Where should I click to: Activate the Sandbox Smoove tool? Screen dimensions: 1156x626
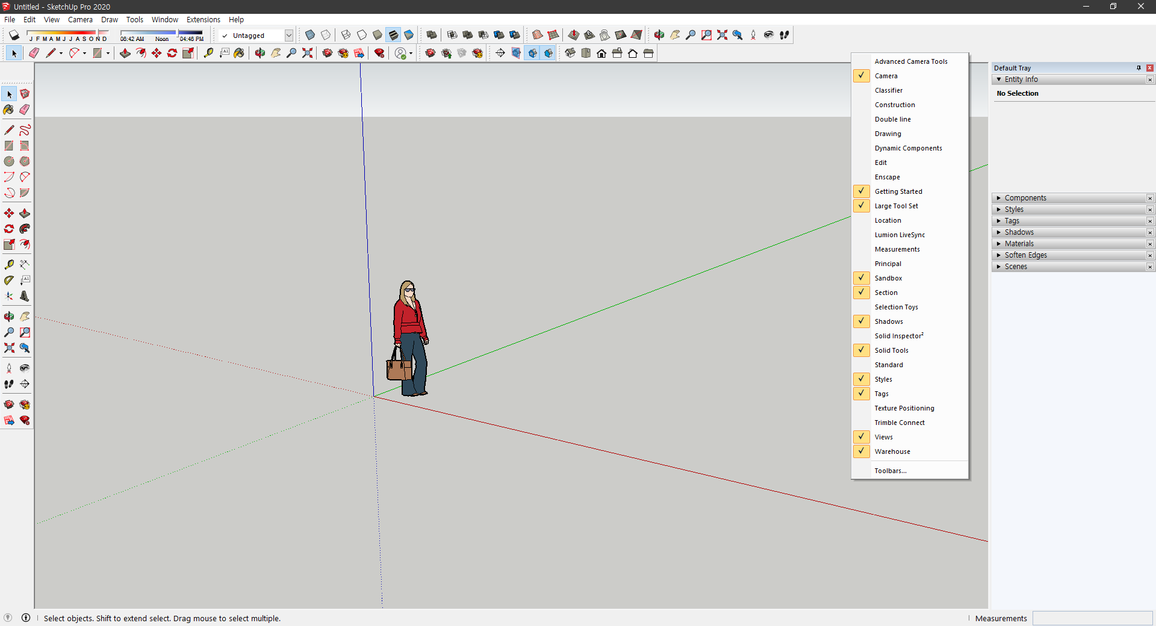tap(574, 35)
